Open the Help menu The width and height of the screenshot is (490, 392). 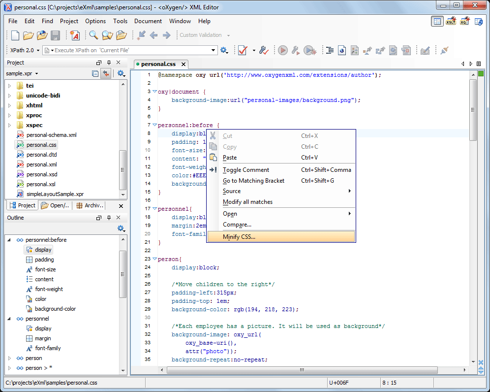point(204,21)
